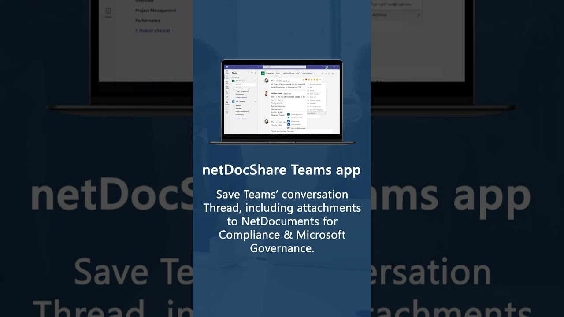Open the Files icon in Teams sidebar

pyautogui.click(x=227, y=97)
